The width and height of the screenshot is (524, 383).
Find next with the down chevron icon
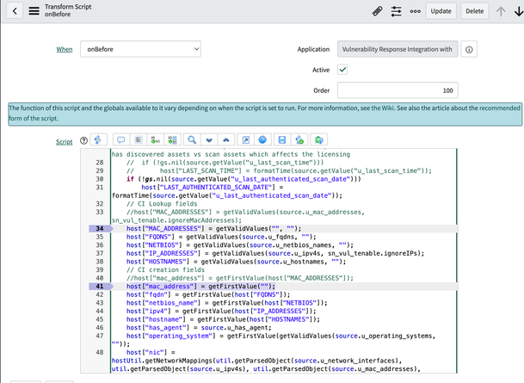209,139
